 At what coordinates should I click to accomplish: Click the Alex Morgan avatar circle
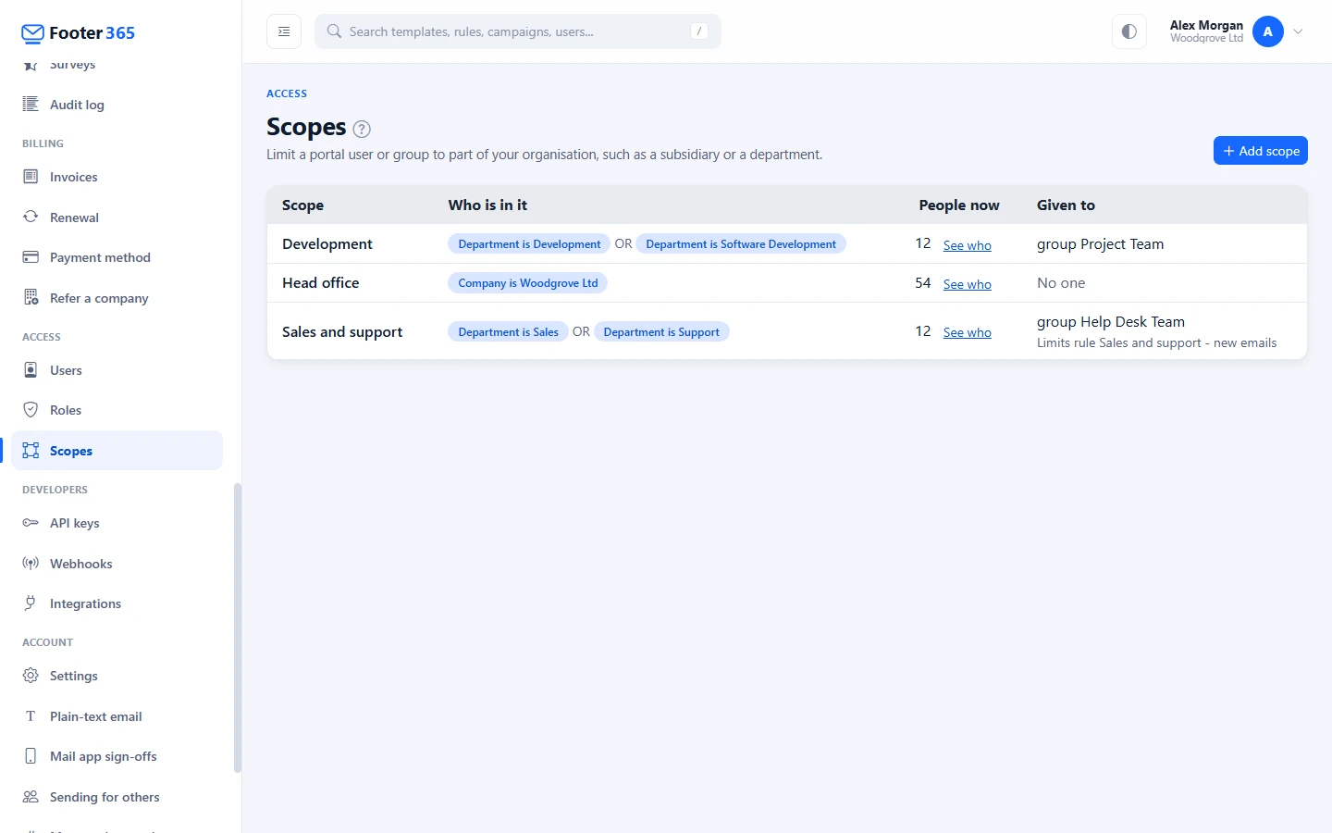(x=1267, y=31)
